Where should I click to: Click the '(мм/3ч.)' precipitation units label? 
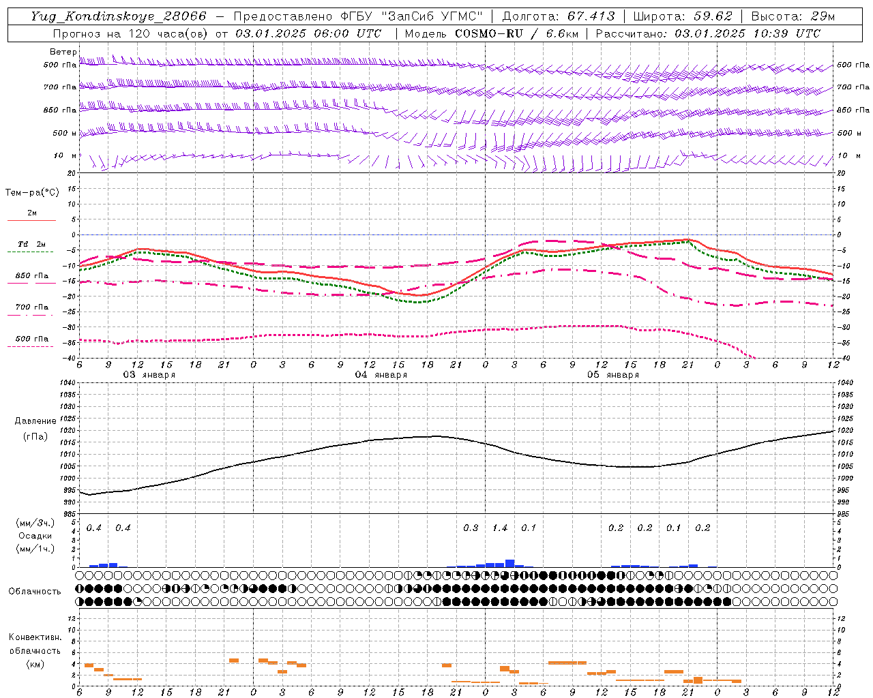(35, 523)
